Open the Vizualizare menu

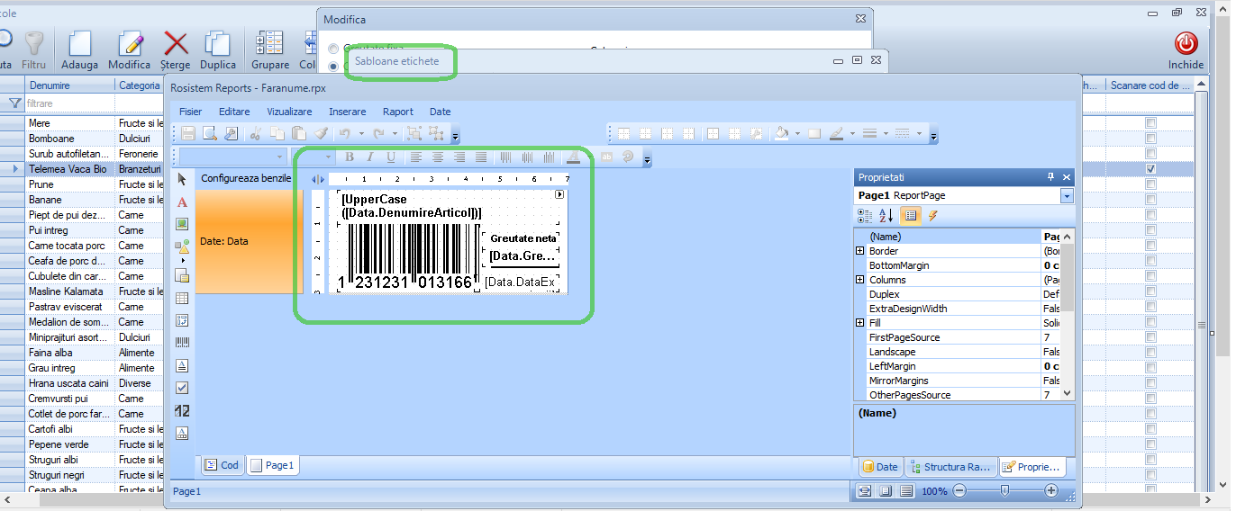click(x=289, y=112)
